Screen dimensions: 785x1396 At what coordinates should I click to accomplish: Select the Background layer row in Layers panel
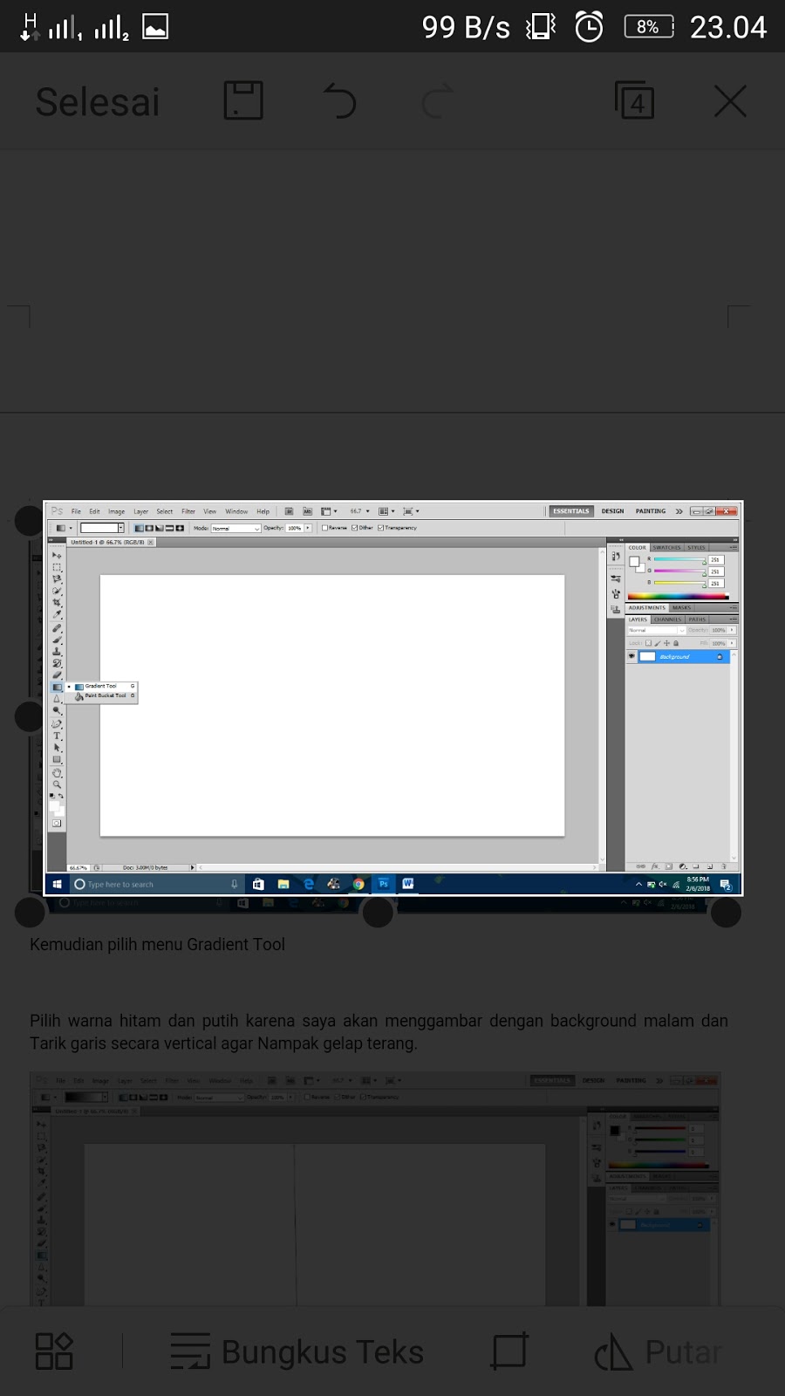click(678, 656)
